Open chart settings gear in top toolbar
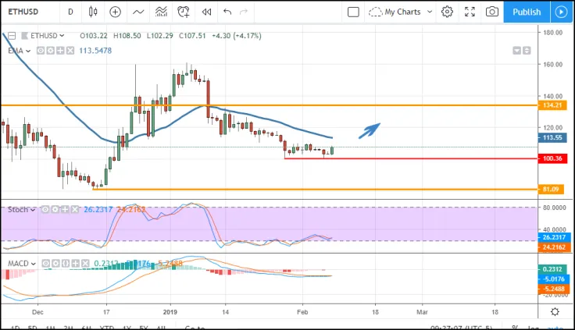The width and height of the screenshot is (575, 330). click(447, 12)
